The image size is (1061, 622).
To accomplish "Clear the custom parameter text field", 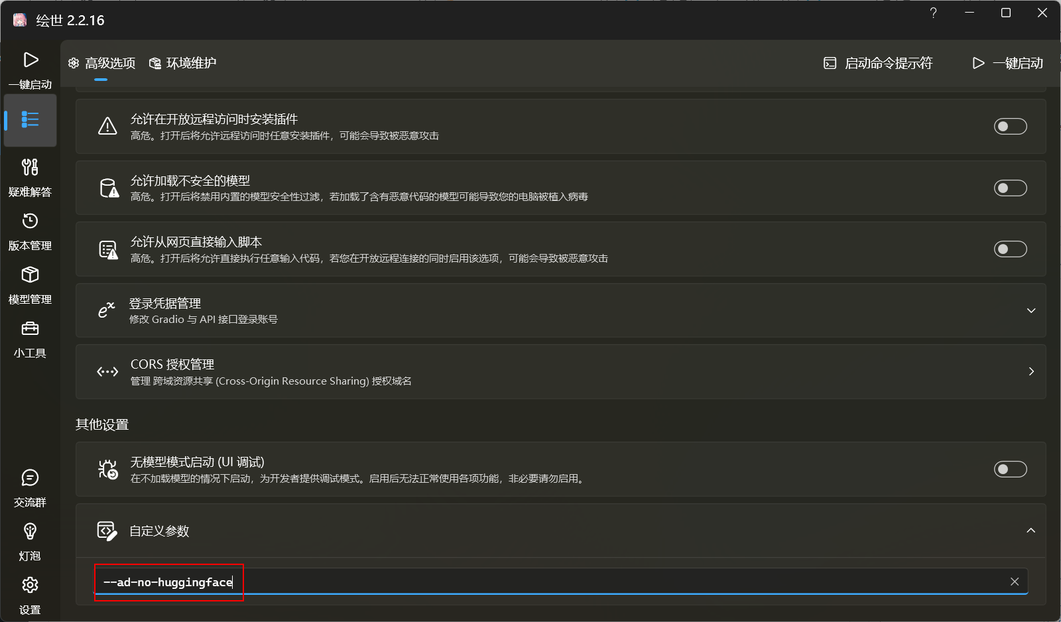I will tap(1014, 582).
